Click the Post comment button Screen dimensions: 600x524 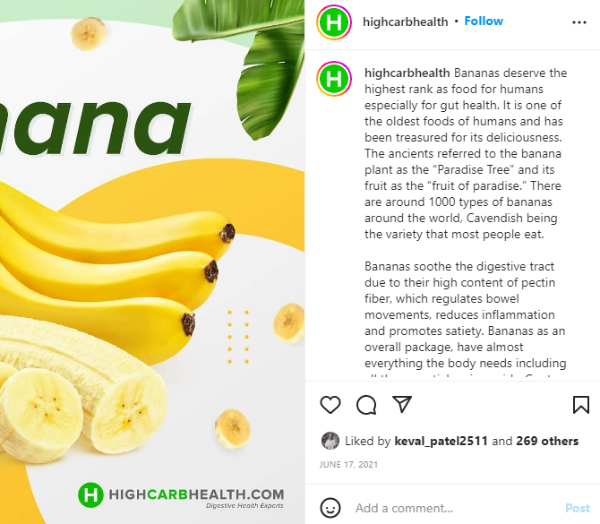(578, 508)
